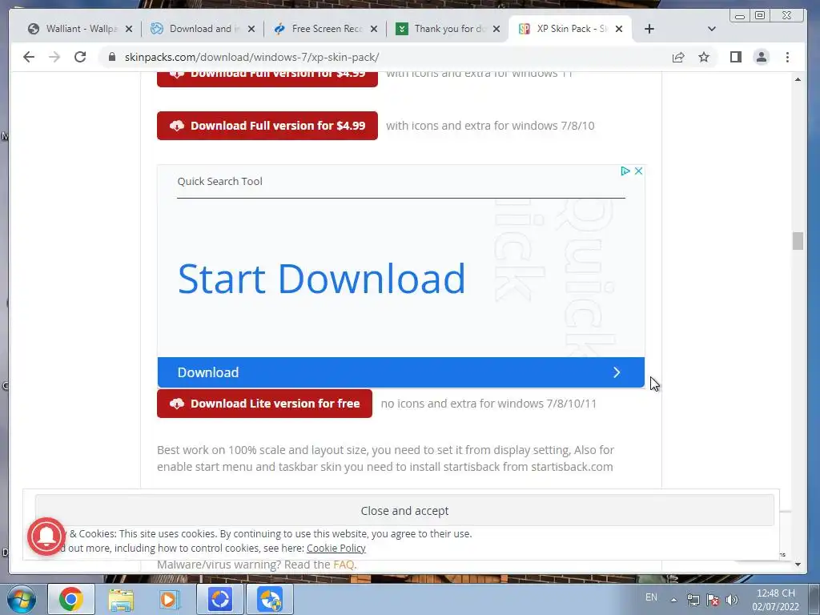Download Full version for windows 7/8/10
Viewport: 820px width, 615px height.
coord(267,126)
